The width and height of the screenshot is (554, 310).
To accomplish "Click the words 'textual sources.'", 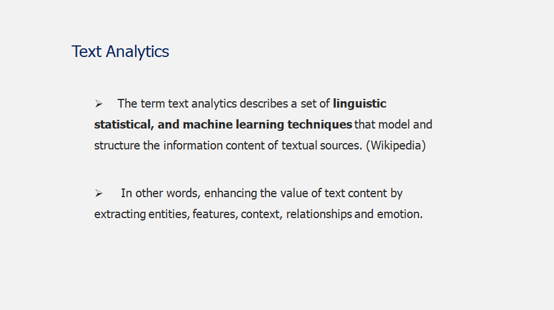I will [322, 145].
